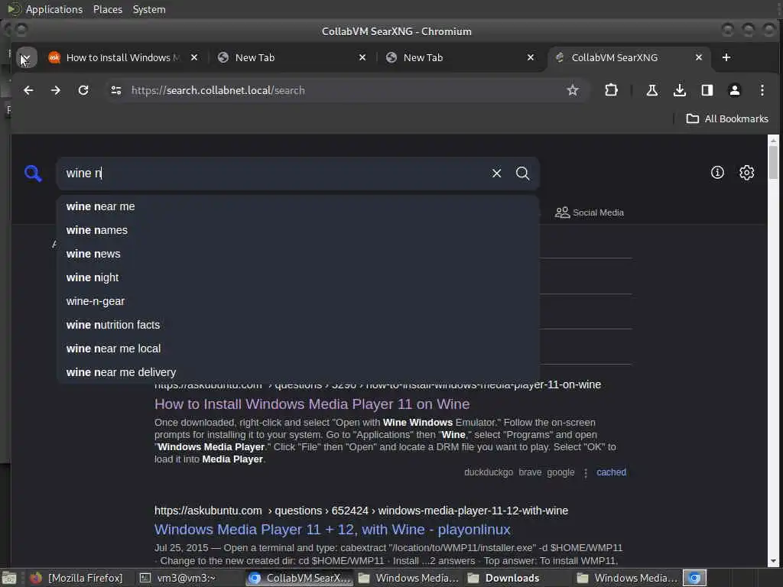View site information icon in address bar
783x587 pixels.
pyautogui.click(x=116, y=90)
